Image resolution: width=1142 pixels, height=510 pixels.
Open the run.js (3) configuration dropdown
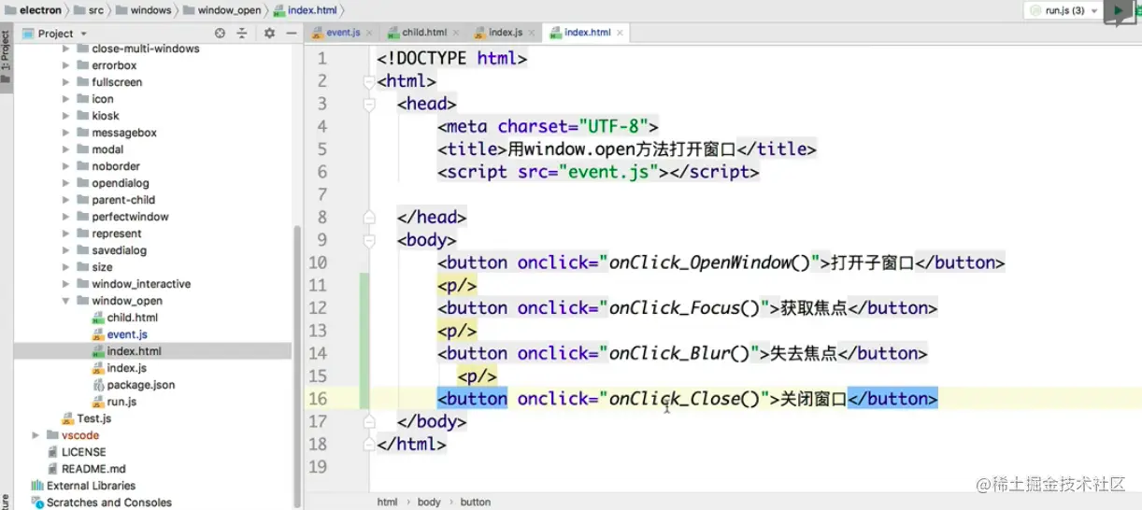[x=1063, y=10]
